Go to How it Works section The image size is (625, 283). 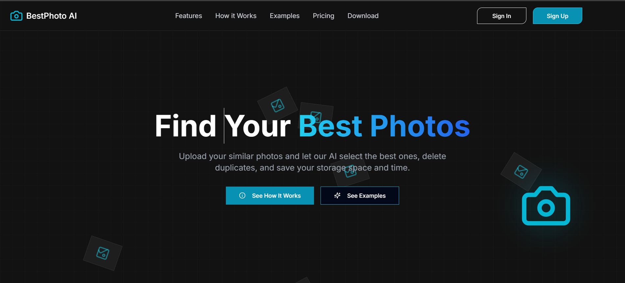point(236,16)
